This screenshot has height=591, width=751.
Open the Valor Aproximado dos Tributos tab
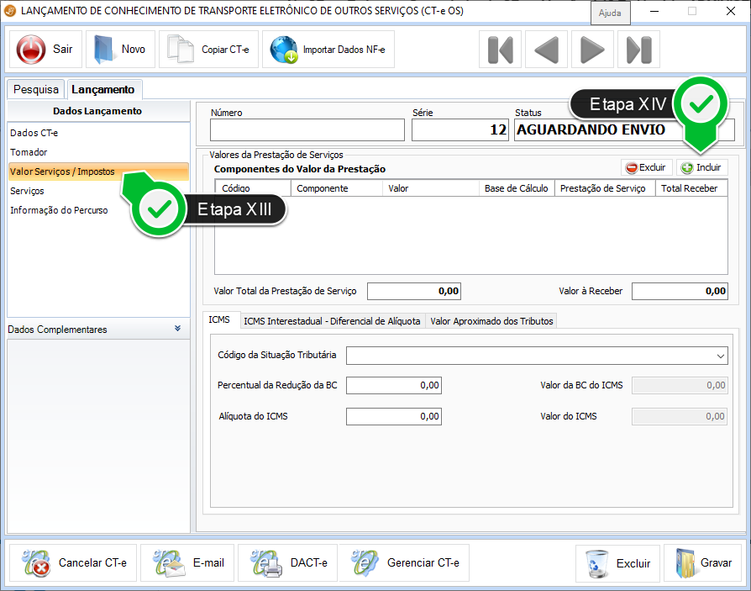491,320
